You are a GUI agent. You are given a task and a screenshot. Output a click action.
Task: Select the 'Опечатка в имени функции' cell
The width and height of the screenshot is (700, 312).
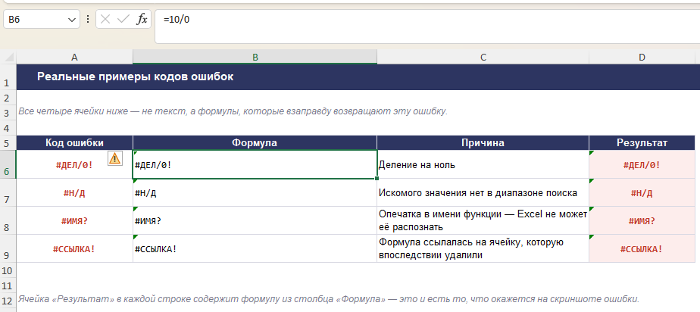(x=483, y=220)
